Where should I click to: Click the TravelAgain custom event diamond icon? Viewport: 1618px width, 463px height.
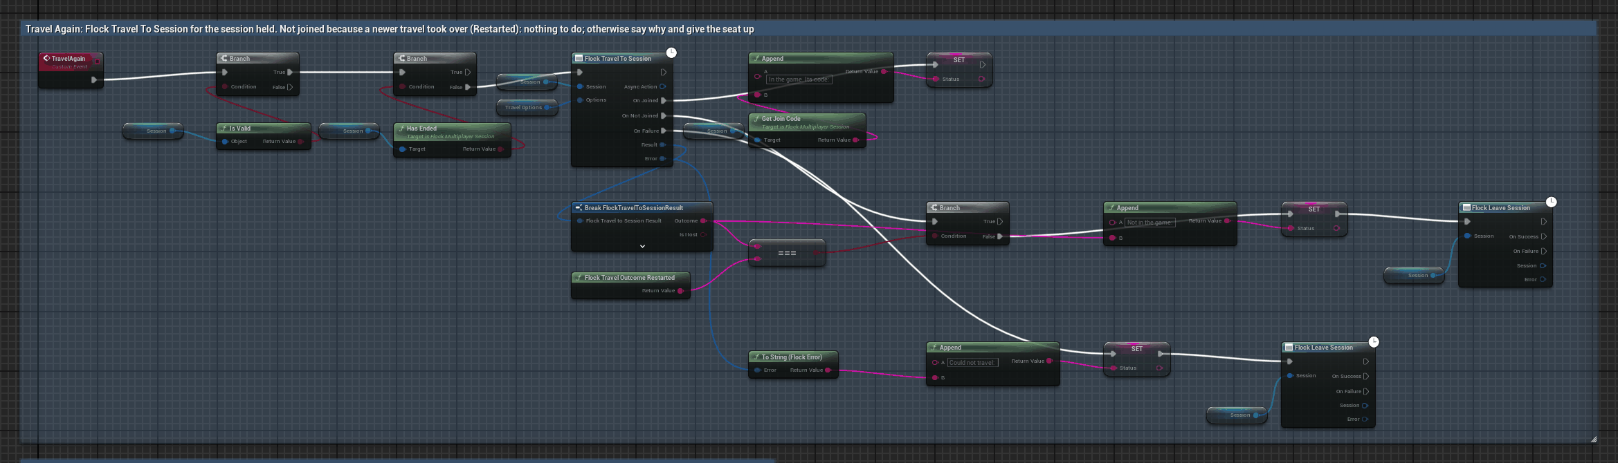pyautogui.click(x=46, y=59)
